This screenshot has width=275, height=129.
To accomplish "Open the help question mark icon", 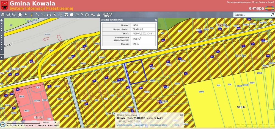I will [82, 15].
